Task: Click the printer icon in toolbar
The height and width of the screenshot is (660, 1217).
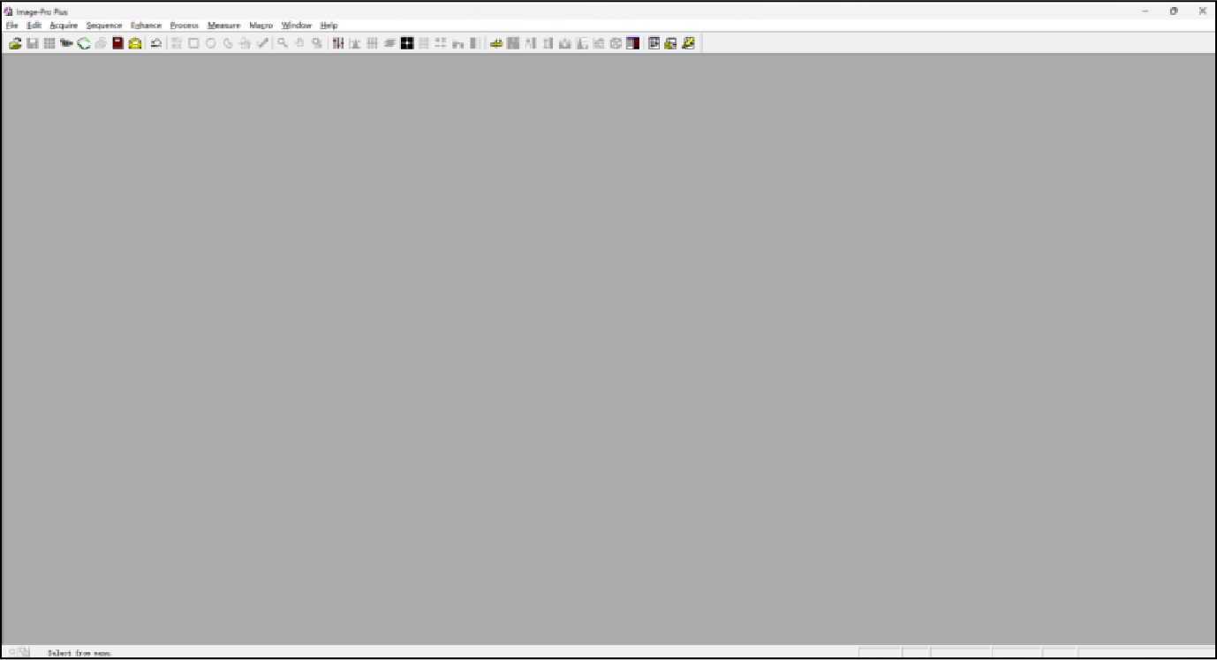Action: click(x=101, y=43)
